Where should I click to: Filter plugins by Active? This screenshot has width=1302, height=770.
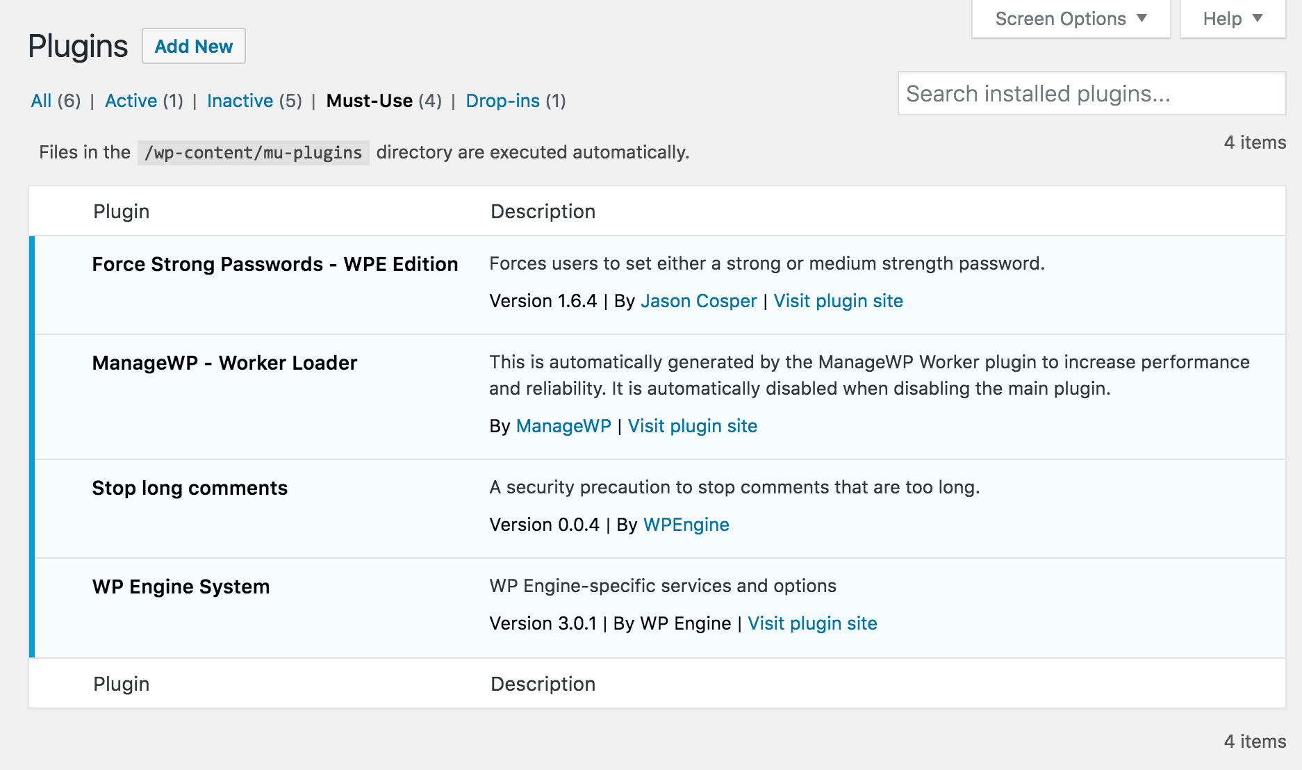131,101
